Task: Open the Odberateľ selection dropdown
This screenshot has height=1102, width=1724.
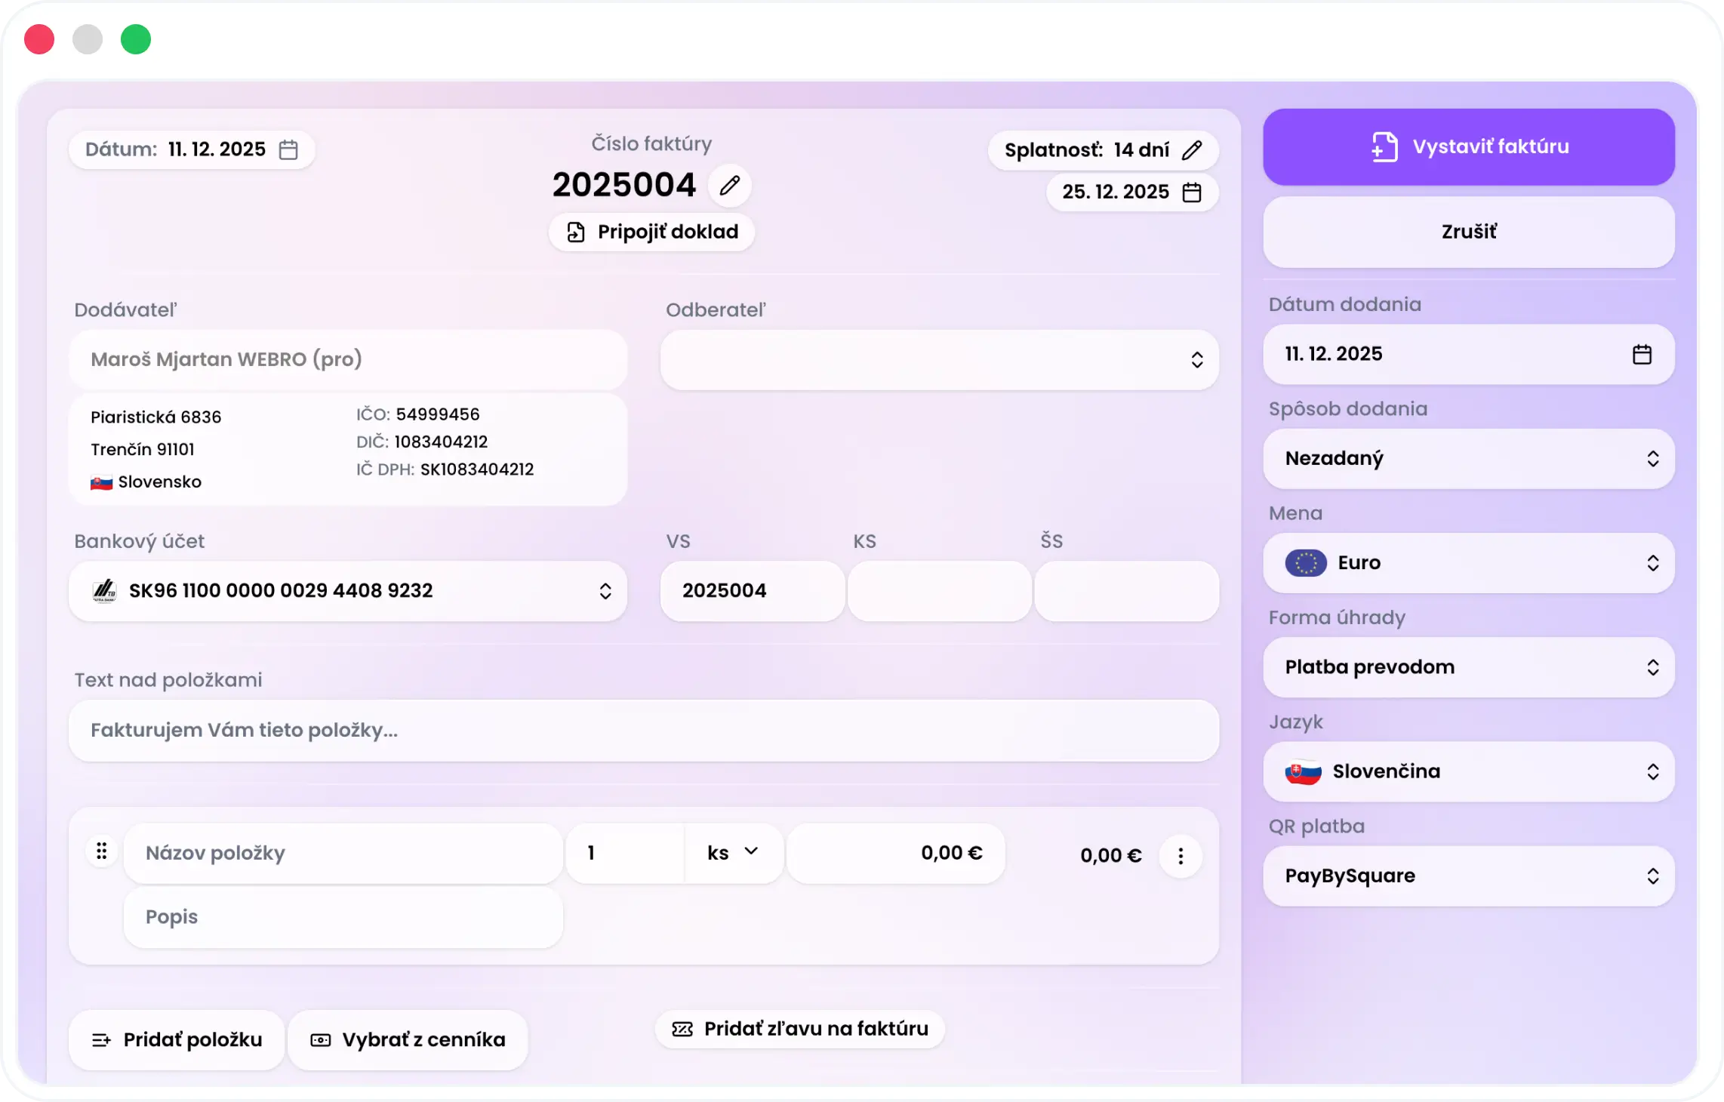Action: coord(1199,360)
